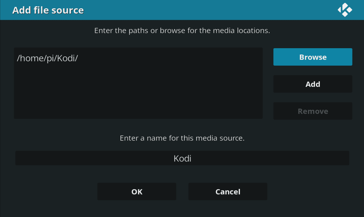Add another path to the source
This screenshot has width=364, height=217.
tap(313, 84)
